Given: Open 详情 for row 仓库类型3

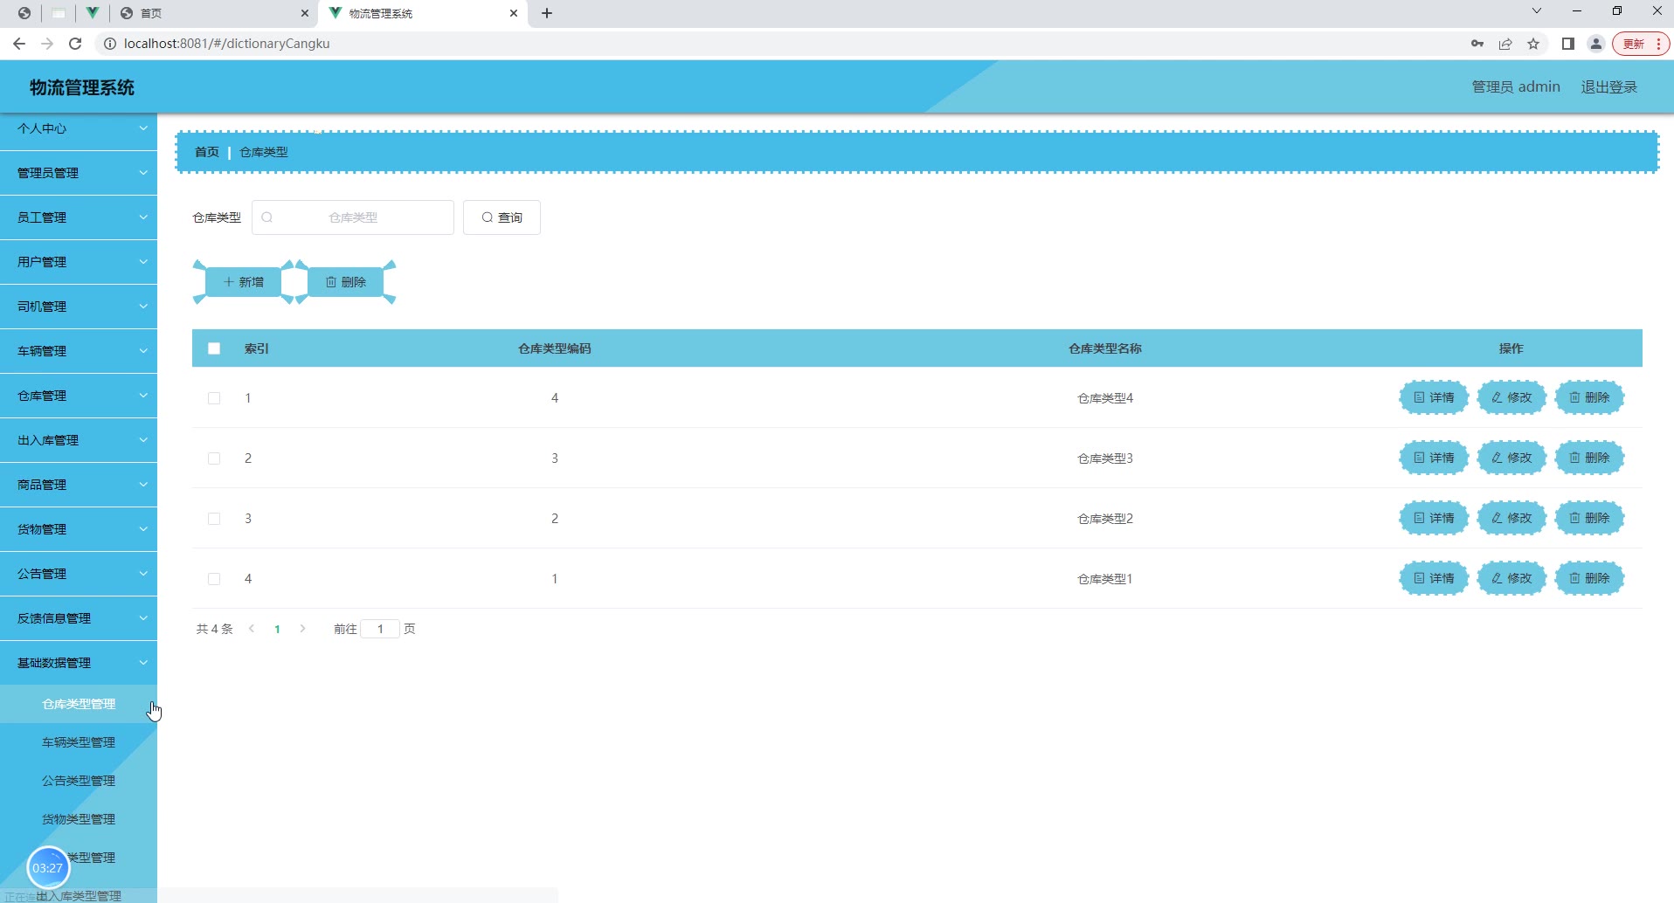Looking at the screenshot, I should [x=1434, y=458].
